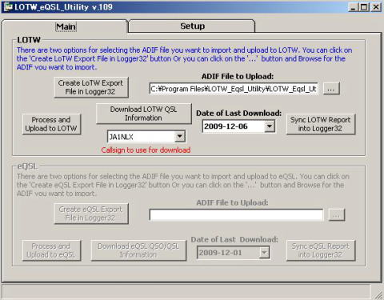Click Process and Upload to LOTW
Viewport: 384px width, 300px height.
coord(51,124)
